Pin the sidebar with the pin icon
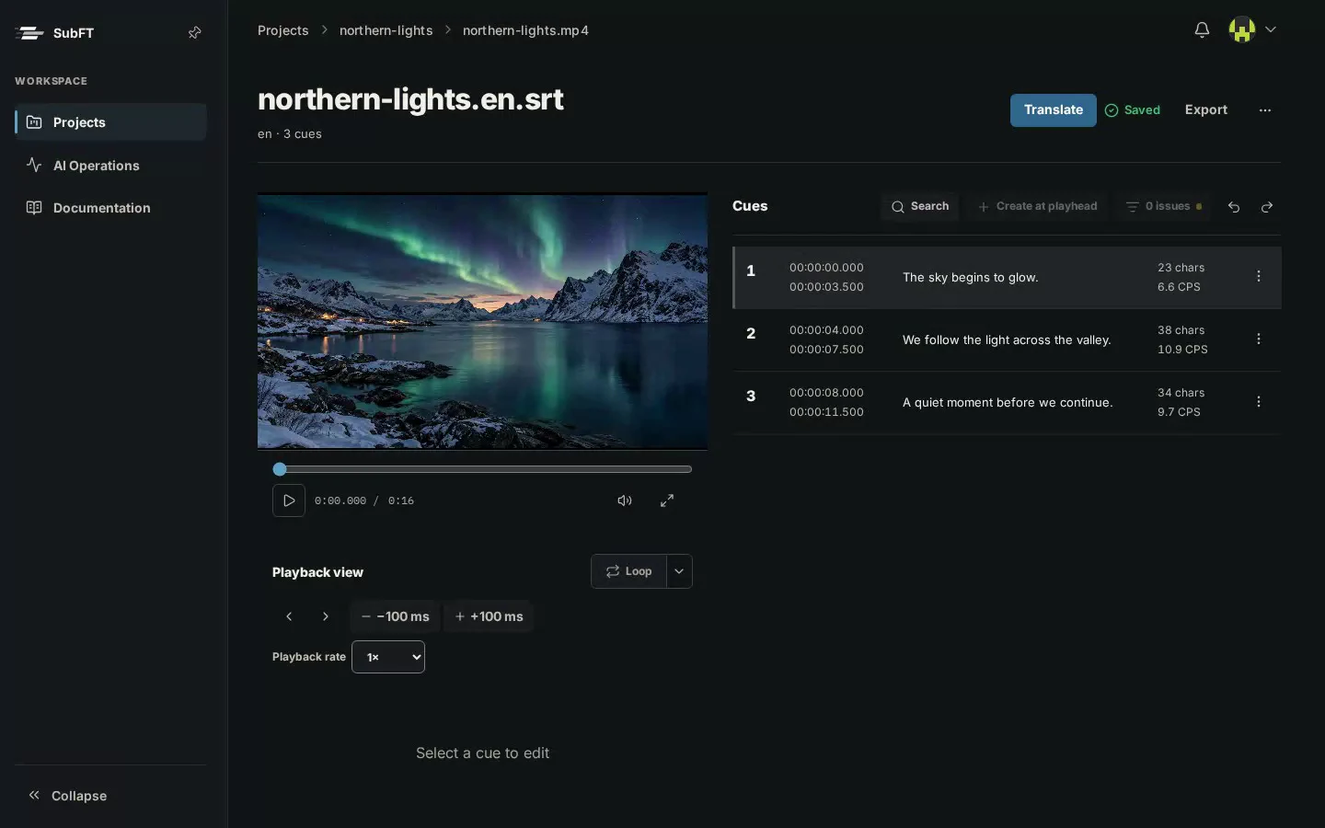1325x828 pixels. (195, 33)
